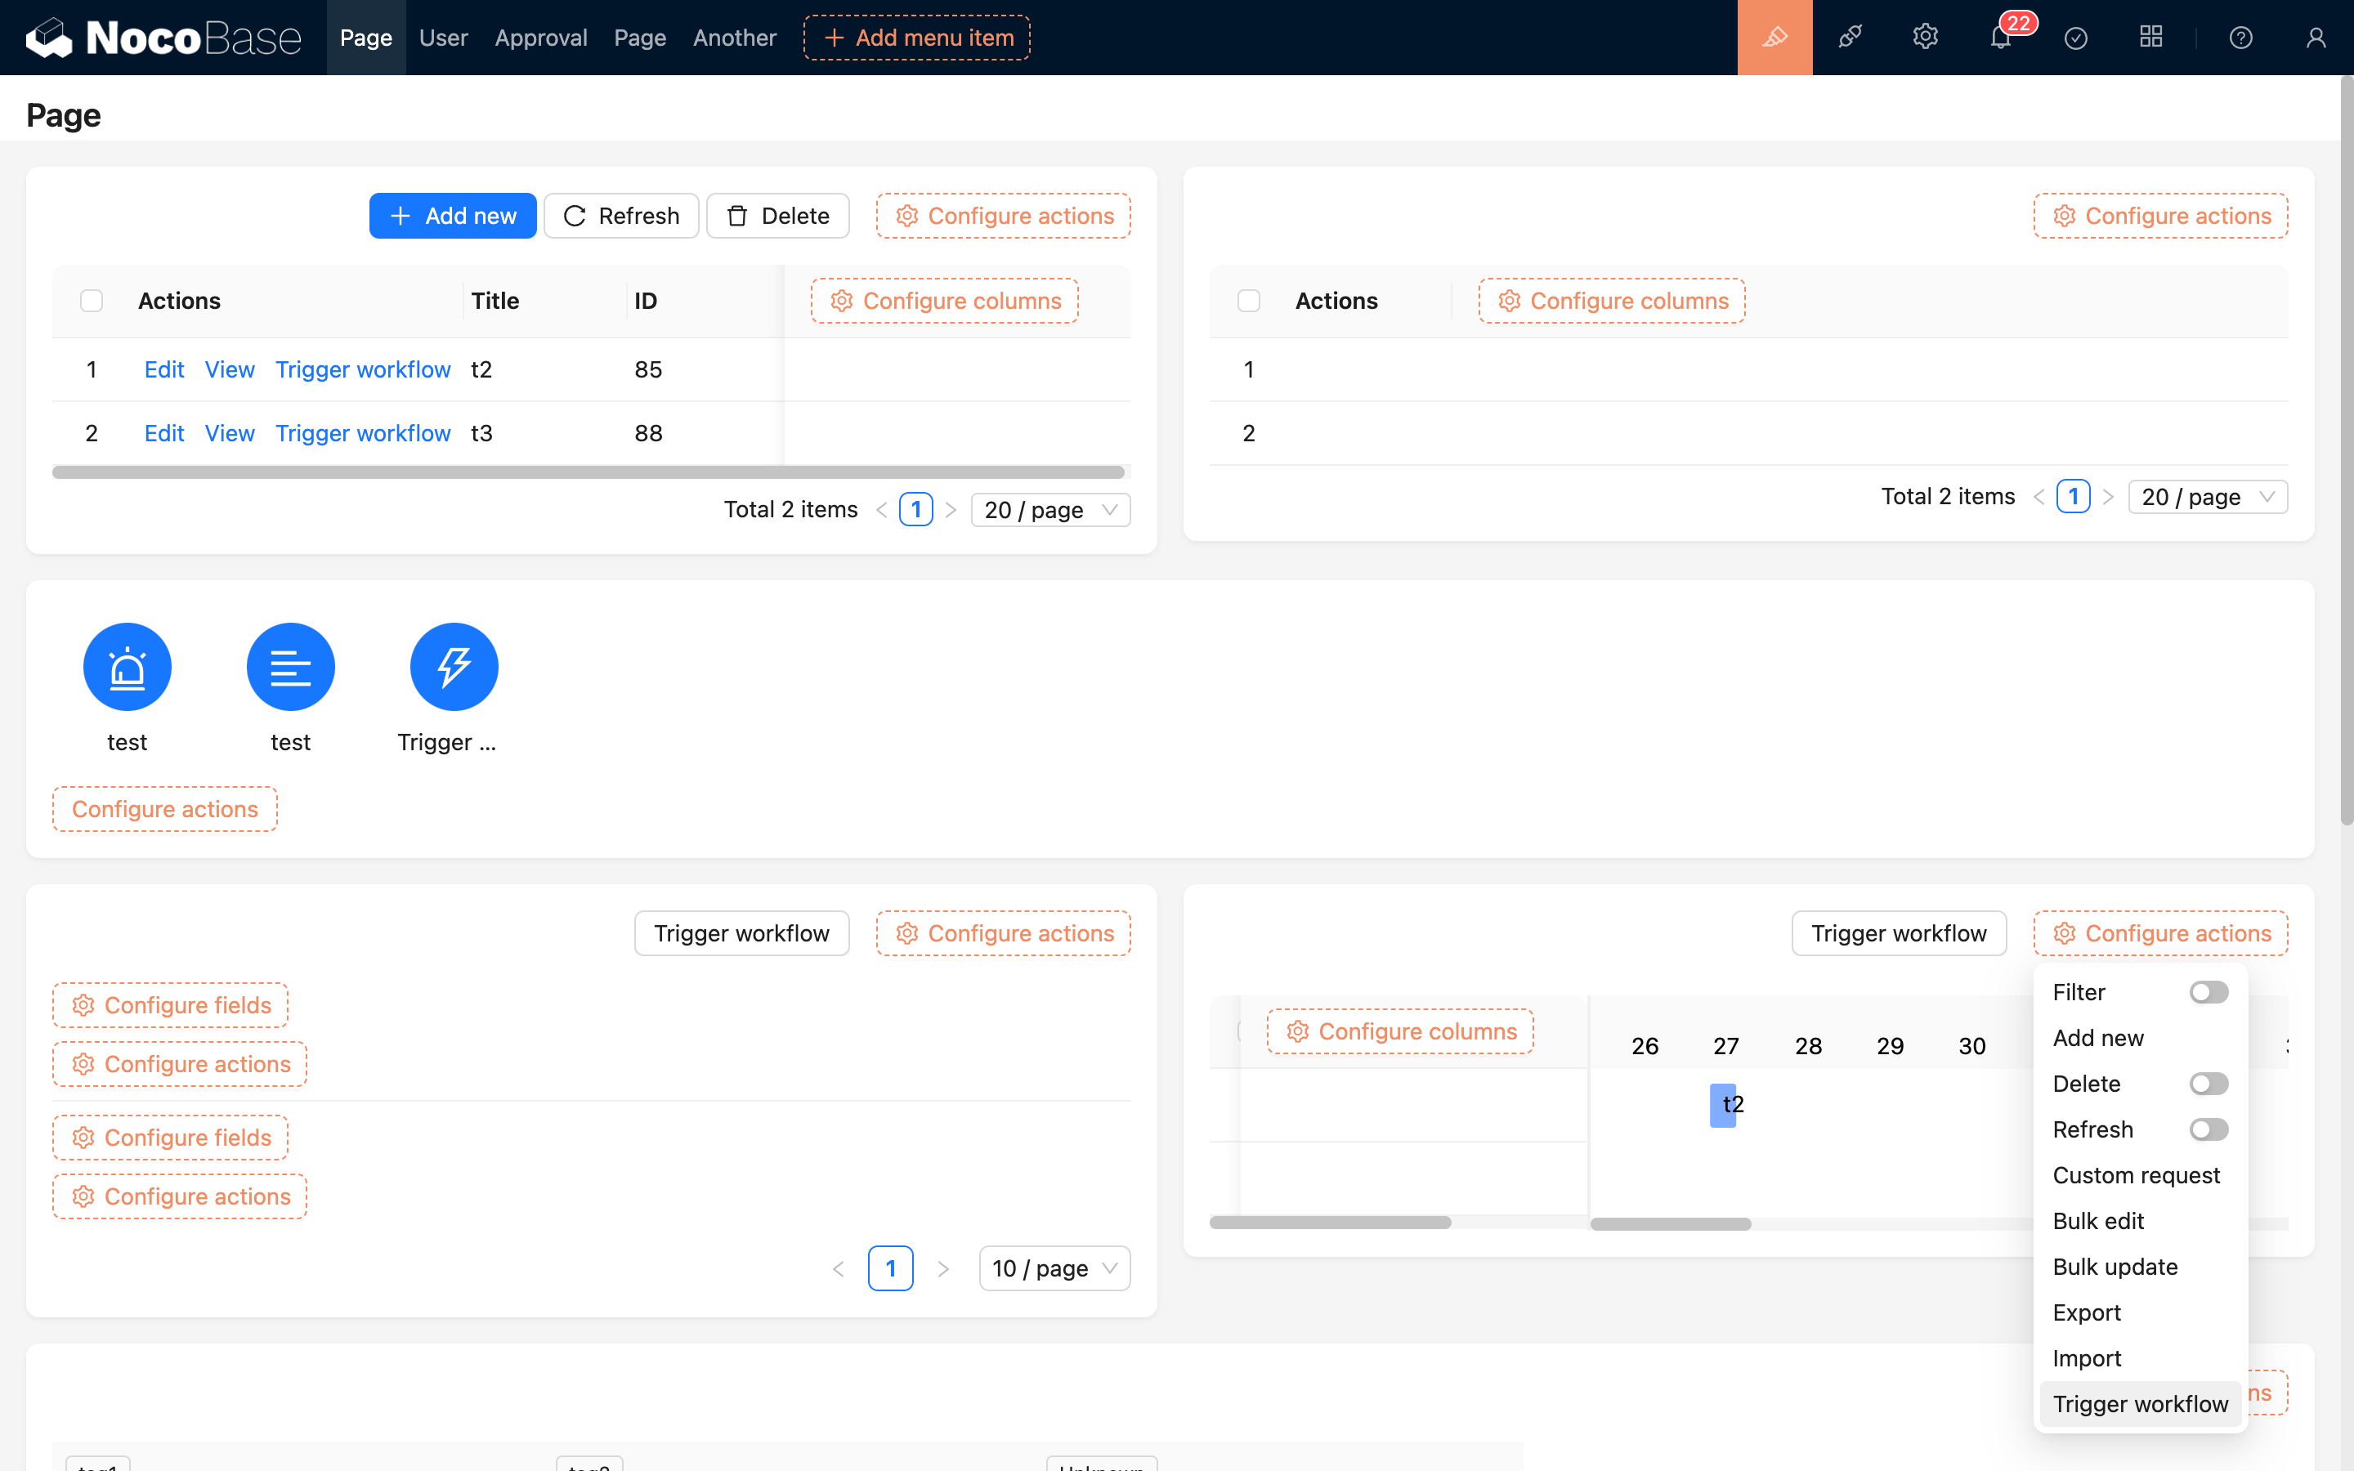Open the workbench apps grid icon
Viewport: 2354px width, 1471px height.
(x=2150, y=37)
